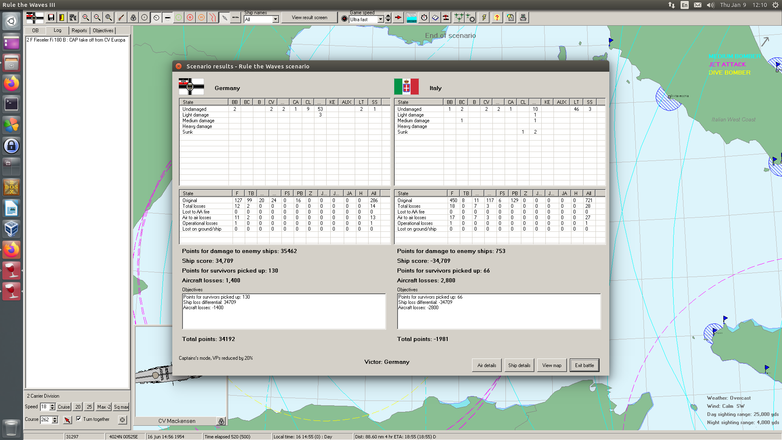Screen dimensions: 782x440
Task: Click the View result screen button
Action: point(310,18)
